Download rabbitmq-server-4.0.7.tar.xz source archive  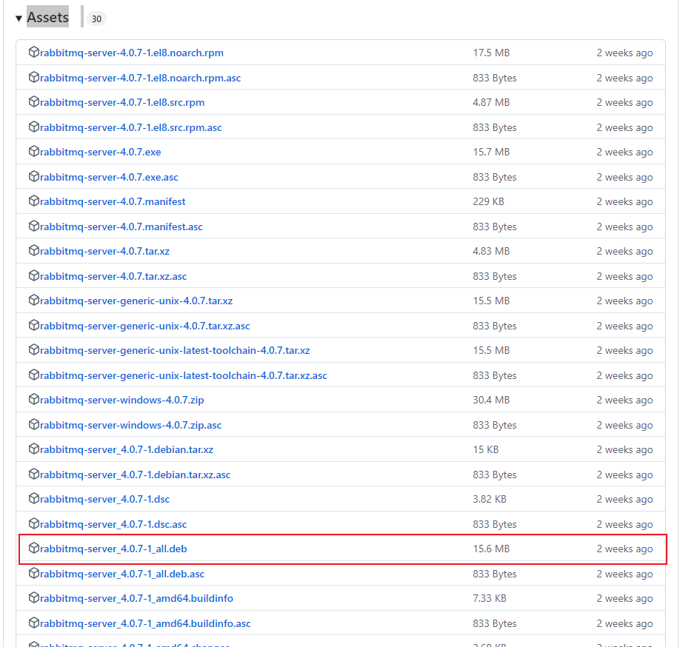pyautogui.click(x=105, y=252)
